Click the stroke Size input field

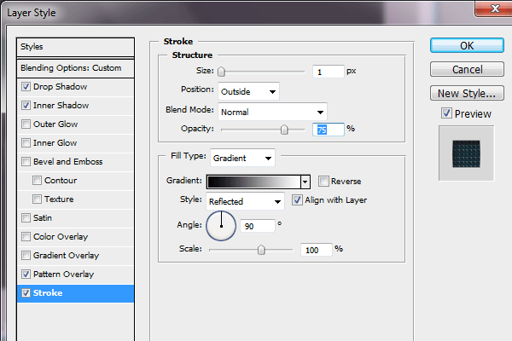pos(328,72)
